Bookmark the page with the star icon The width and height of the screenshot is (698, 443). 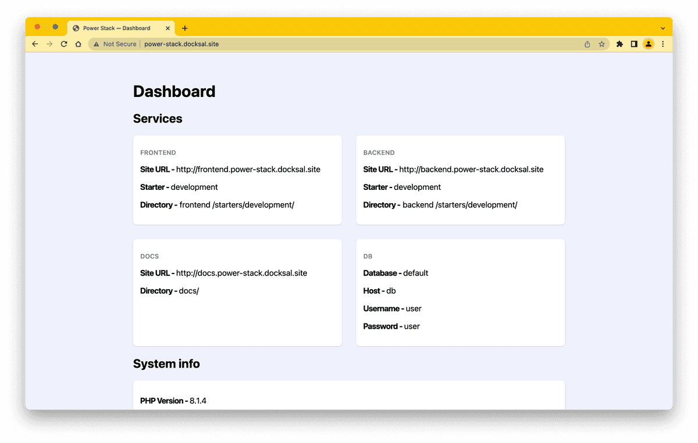click(x=602, y=44)
